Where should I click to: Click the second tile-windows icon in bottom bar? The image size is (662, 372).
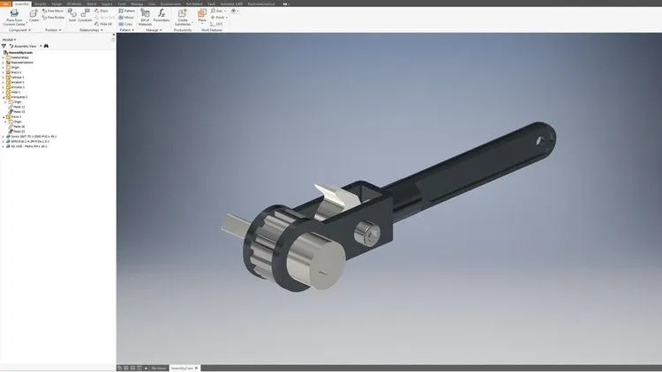[126, 368]
